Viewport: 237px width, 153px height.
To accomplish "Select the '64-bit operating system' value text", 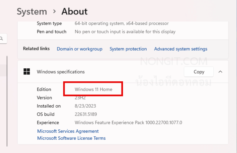I will click(x=122, y=23).
